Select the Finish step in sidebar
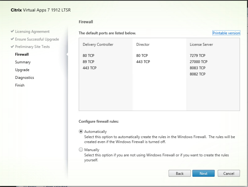 click(x=20, y=85)
